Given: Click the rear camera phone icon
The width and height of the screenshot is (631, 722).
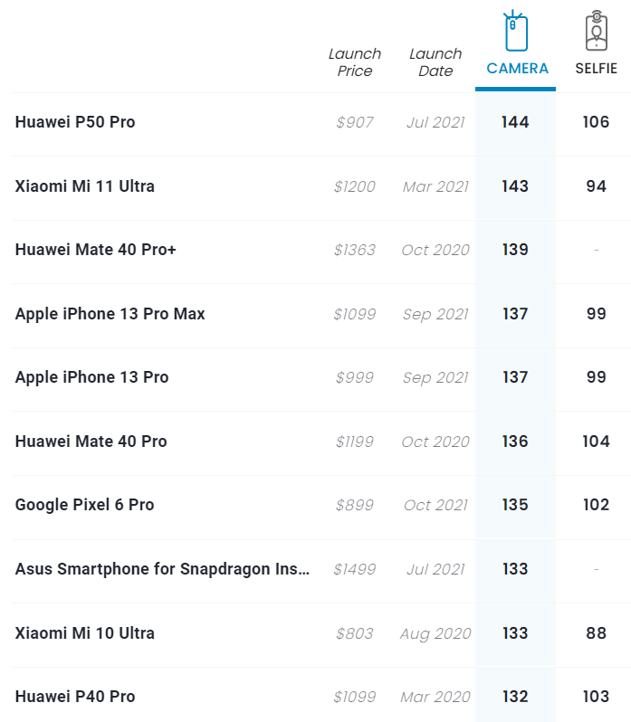Looking at the screenshot, I should tap(515, 31).
